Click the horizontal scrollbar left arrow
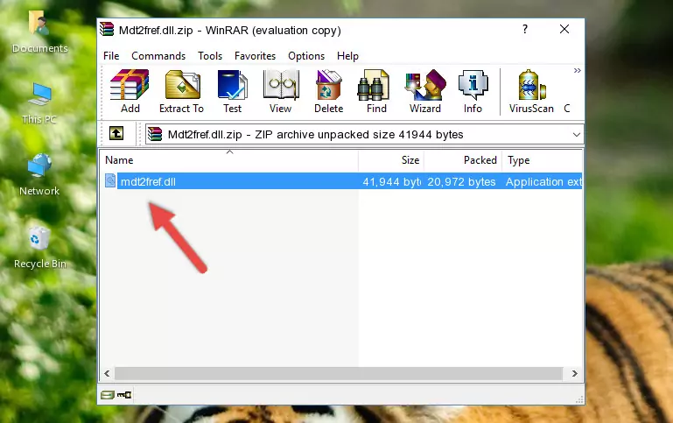 pyautogui.click(x=108, y=374)
